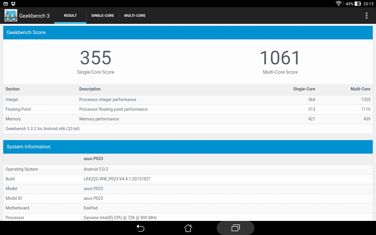Open the three-dot overflow menu
This screenshot has width=376, height=235.
[x=366, y=16]
